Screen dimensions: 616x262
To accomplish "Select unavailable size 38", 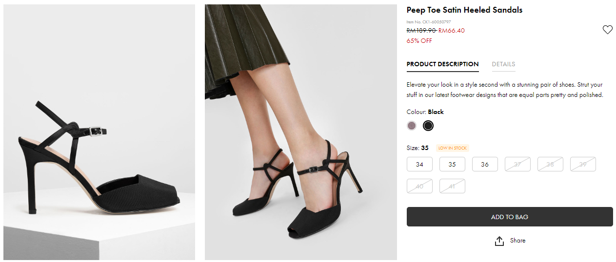I will coord(550,164).
